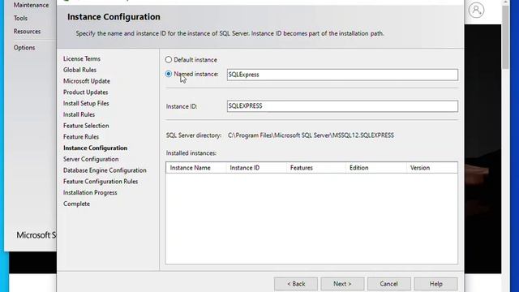Select Install Setup Files step
The height and width of the screenshot is (292, 519).
point(86,103)
